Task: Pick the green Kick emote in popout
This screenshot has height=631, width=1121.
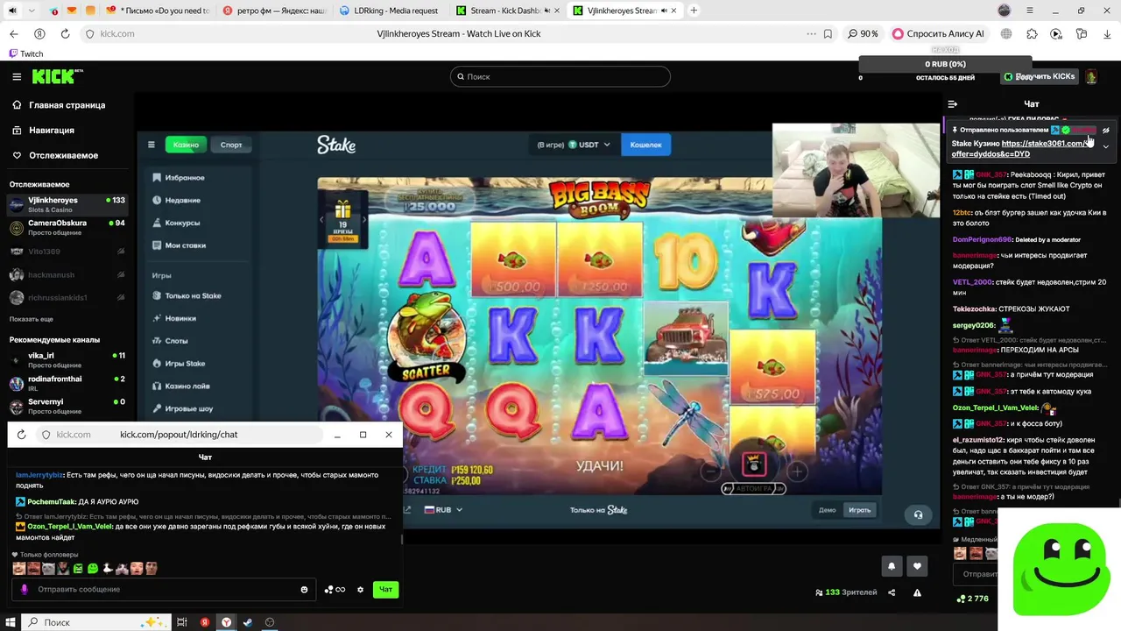Action: pos(92,568)
